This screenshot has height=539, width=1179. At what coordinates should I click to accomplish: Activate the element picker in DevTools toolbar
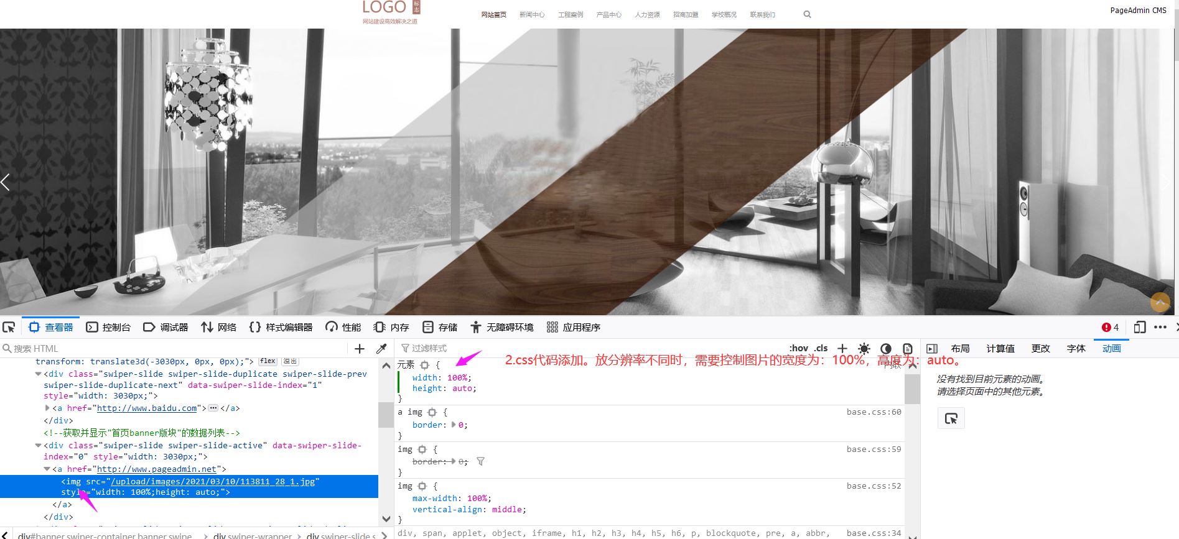9,327
